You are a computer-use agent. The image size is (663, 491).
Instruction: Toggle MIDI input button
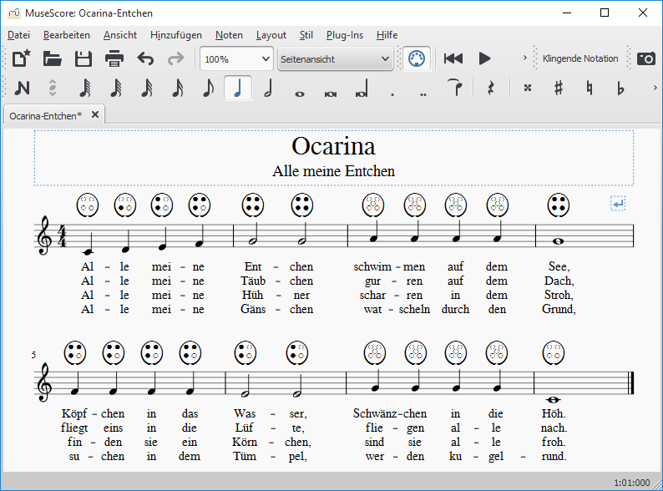point(417,58)
